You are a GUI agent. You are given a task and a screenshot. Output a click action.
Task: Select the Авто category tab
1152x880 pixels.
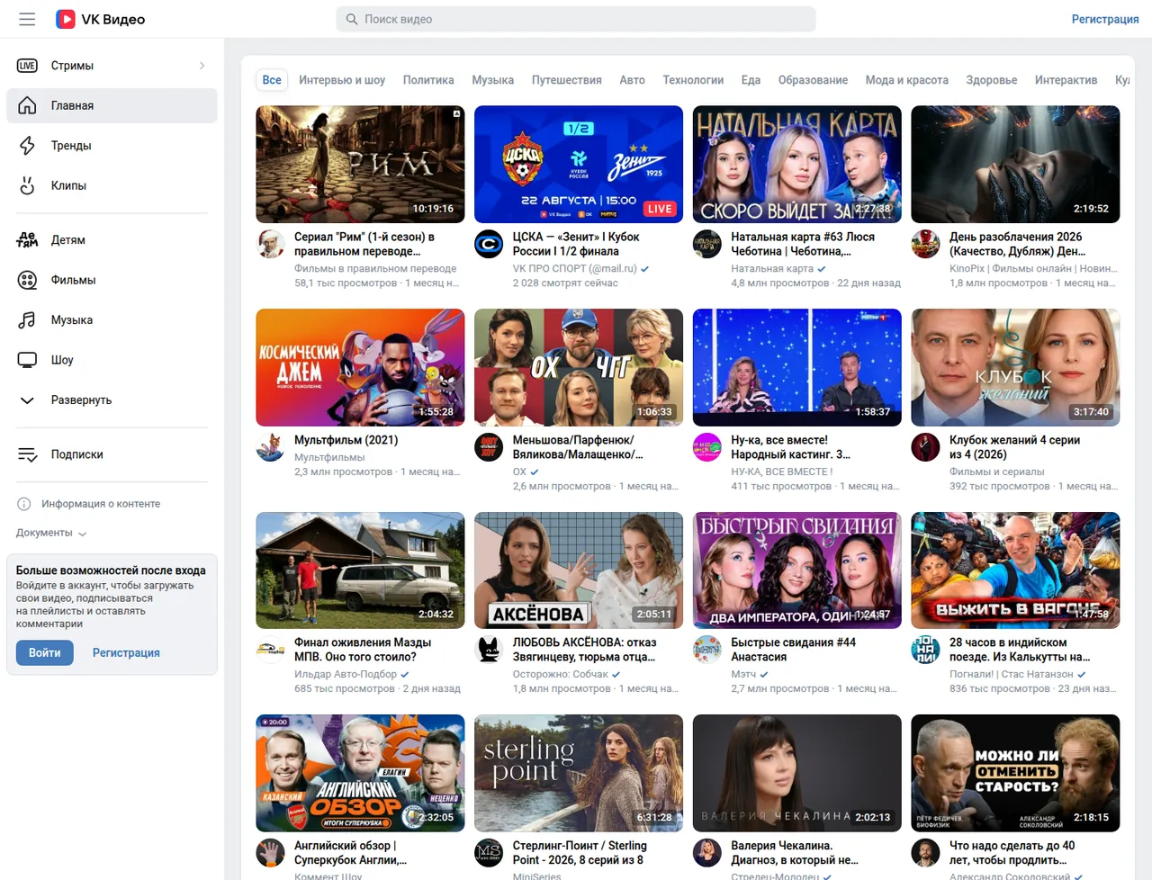click(632, 80)
